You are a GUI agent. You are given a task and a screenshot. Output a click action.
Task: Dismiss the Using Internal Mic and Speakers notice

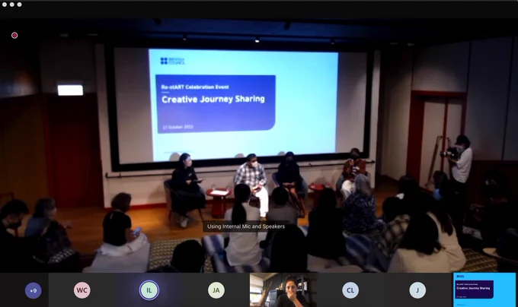click(246, 226)
